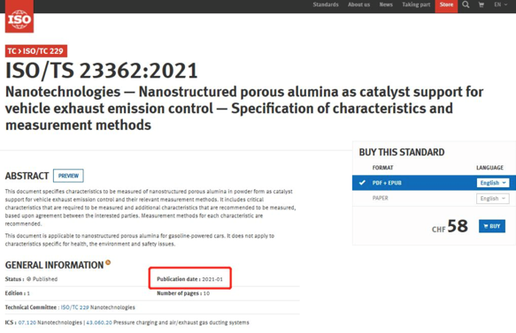Click the ISO logo
516x333 pixels.
coord(19,17)
